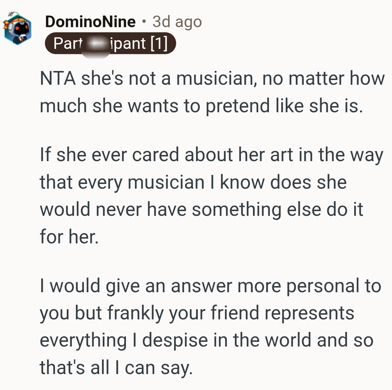Select the "NTA" verdict word
Viewport: 392px width, 390px height.
click(x=58, y=79)
